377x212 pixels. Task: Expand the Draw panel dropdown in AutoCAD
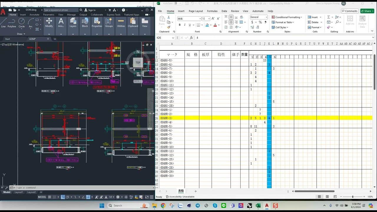(21, 34)
